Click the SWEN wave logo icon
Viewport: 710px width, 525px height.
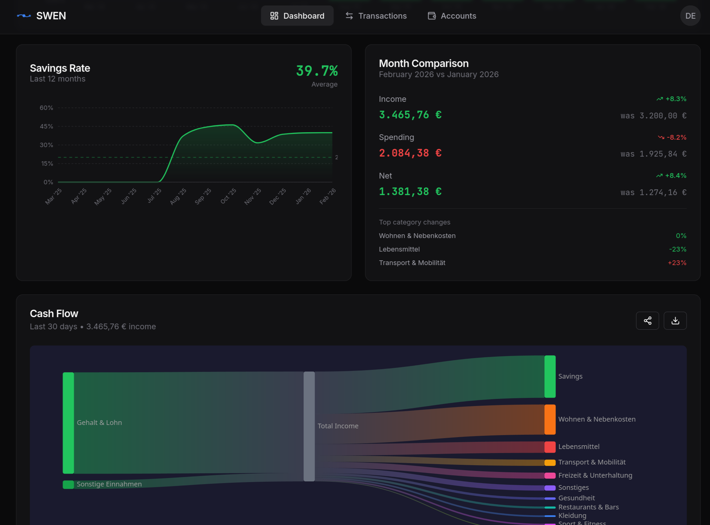pyautogui.click(x=23, y=16)
